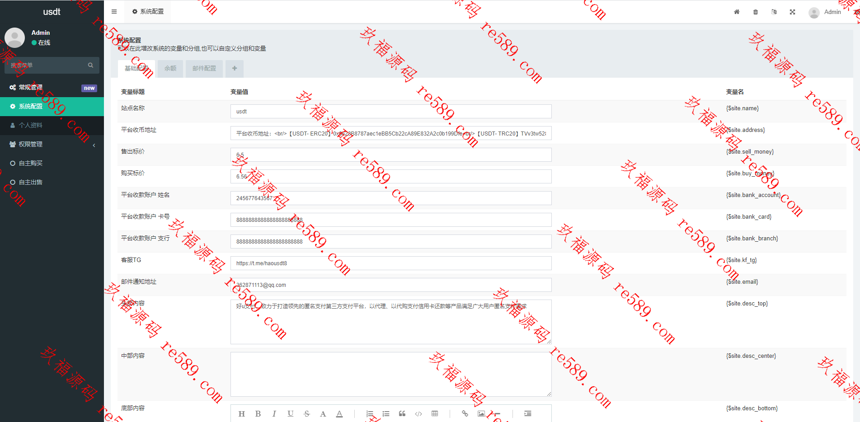Open 个人资料 in the sidebar

(x=52, y=125)
